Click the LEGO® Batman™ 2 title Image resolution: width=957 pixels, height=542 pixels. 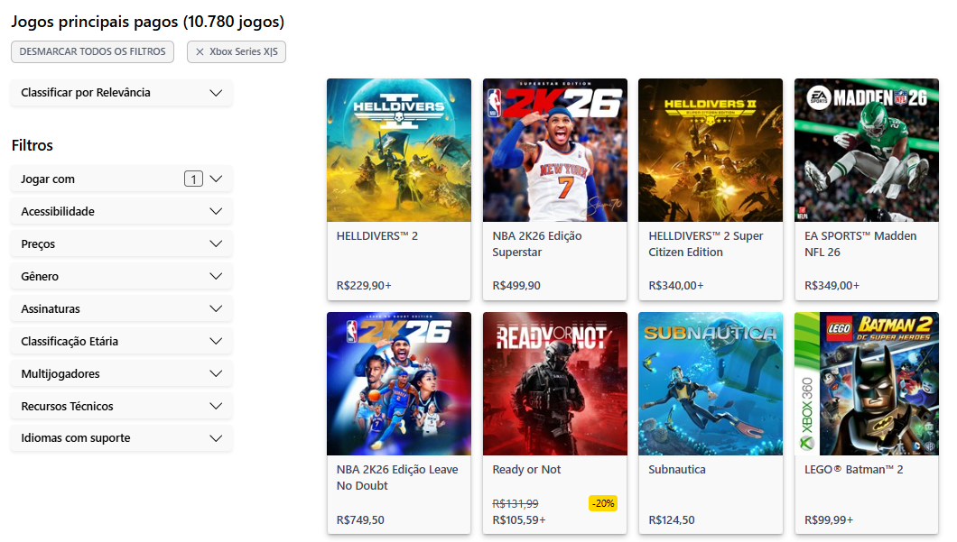point(854,470)
